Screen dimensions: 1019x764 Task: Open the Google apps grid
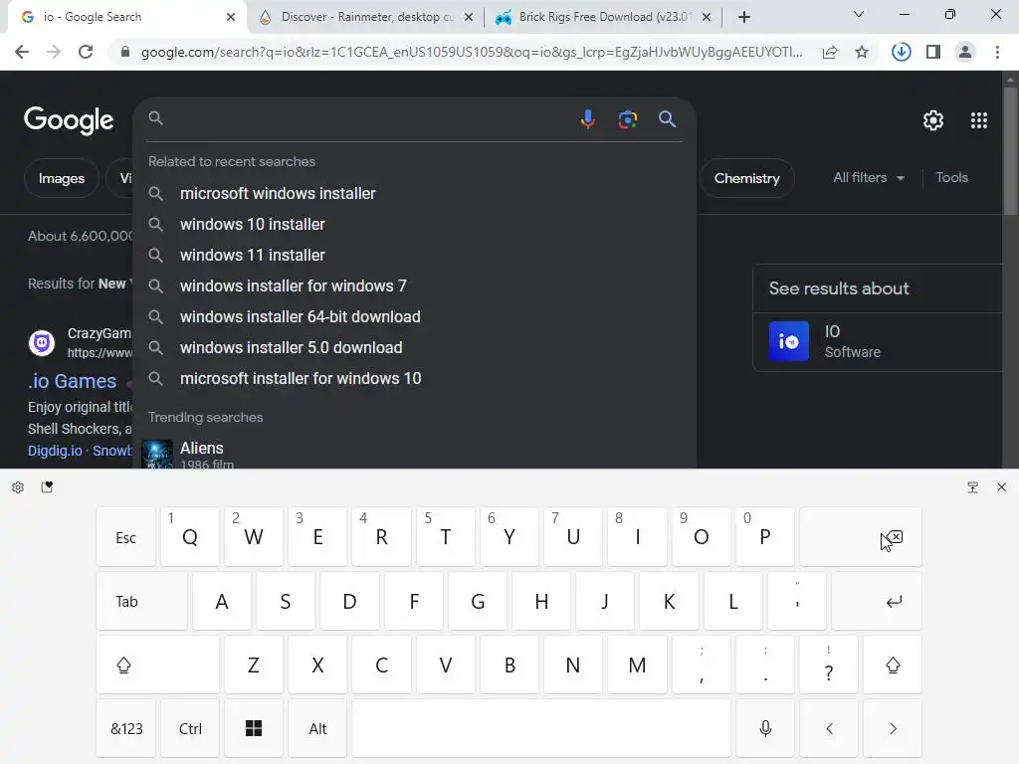tap(979, 120)
